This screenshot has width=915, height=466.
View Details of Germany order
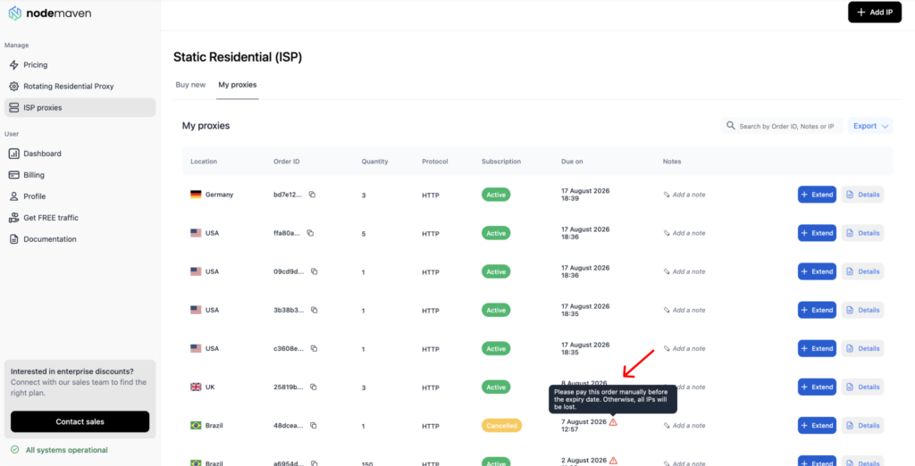[x=862, y=195]
